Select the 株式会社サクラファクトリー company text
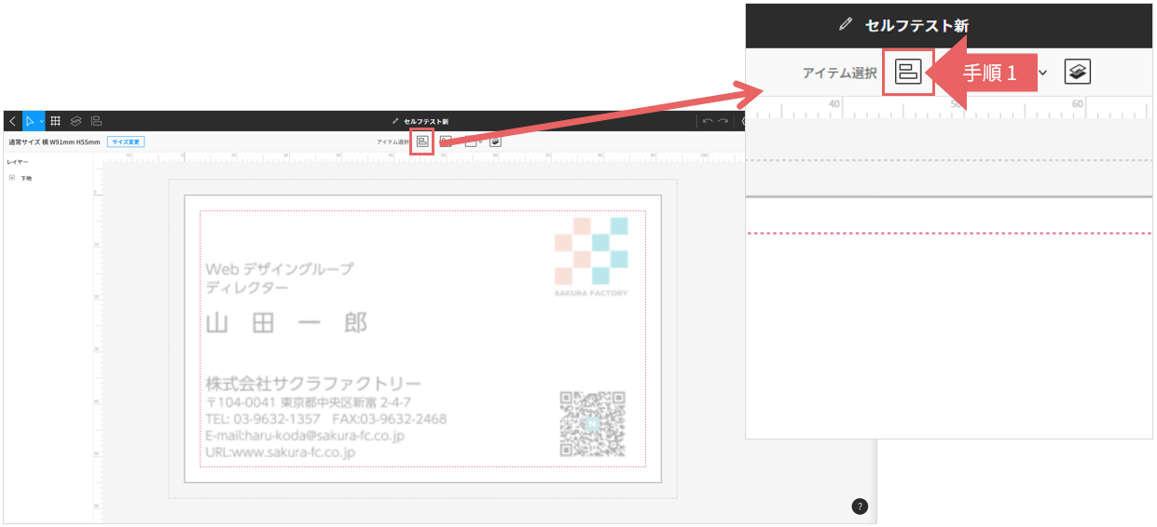This screenshot has height=527, width=1157. click(x=313, y=384)
